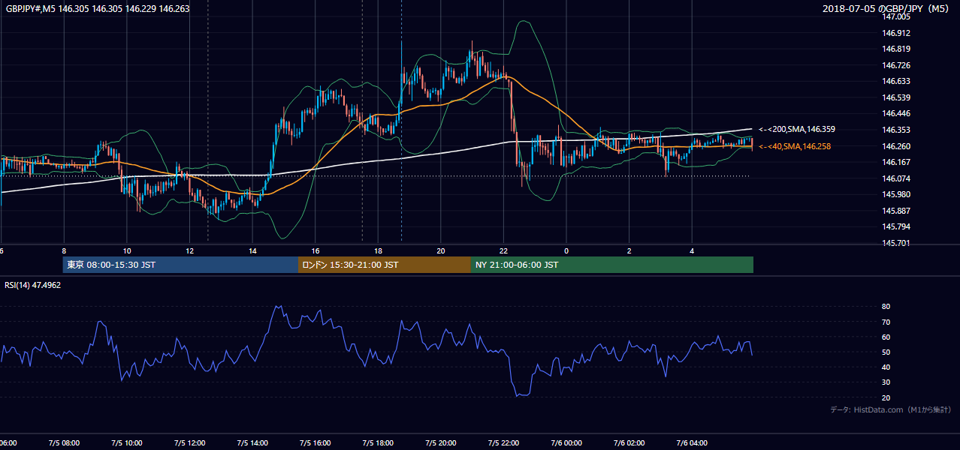Click hour label 12 under the price chart
The width and height of the screenshot is (960, 450).
(x=189, y=250)
